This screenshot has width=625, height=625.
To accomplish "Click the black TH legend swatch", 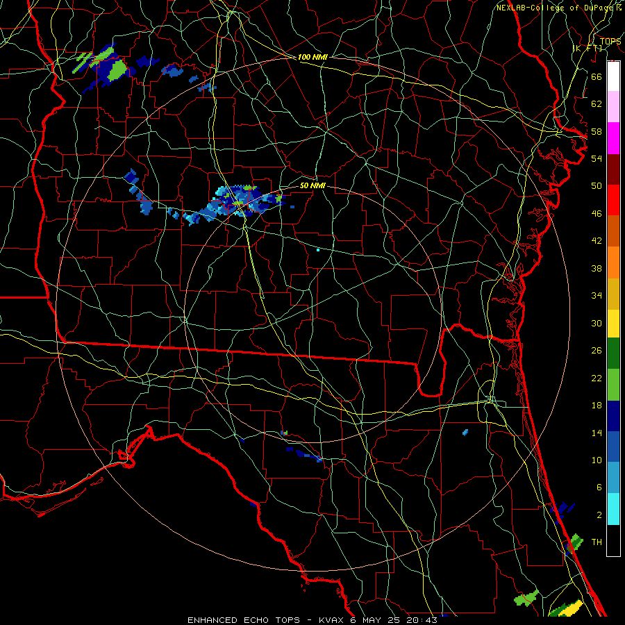I will (613, 540).
